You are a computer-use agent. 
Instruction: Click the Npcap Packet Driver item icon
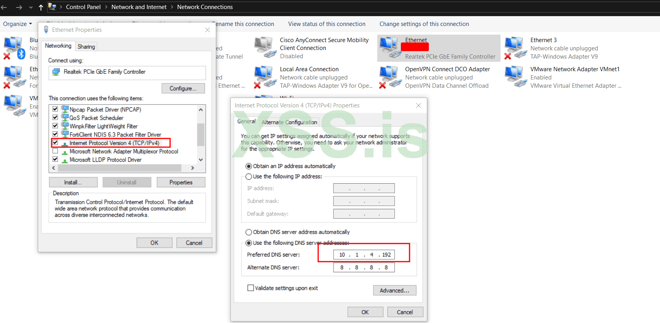click(65, 109)
